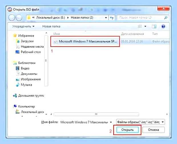
Task: Select Домашняя группа in sidebar
Action: [x=31, y=95]
